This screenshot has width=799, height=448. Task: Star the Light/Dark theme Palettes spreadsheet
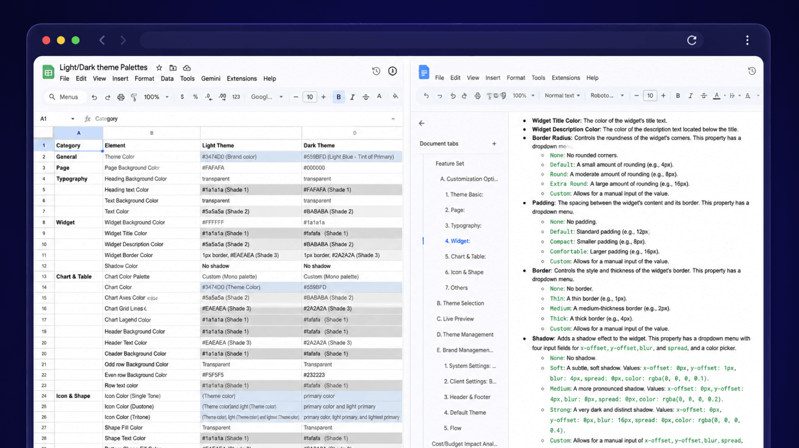(159, 68)
